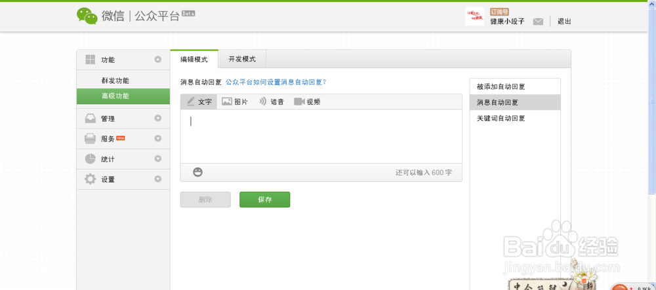
Task: Click the 管理 inbox icon
Action: [x=91, y=118]
